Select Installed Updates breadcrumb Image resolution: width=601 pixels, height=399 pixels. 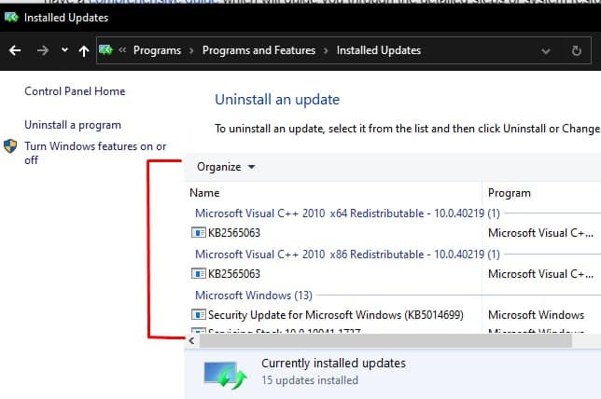(379, 50)
